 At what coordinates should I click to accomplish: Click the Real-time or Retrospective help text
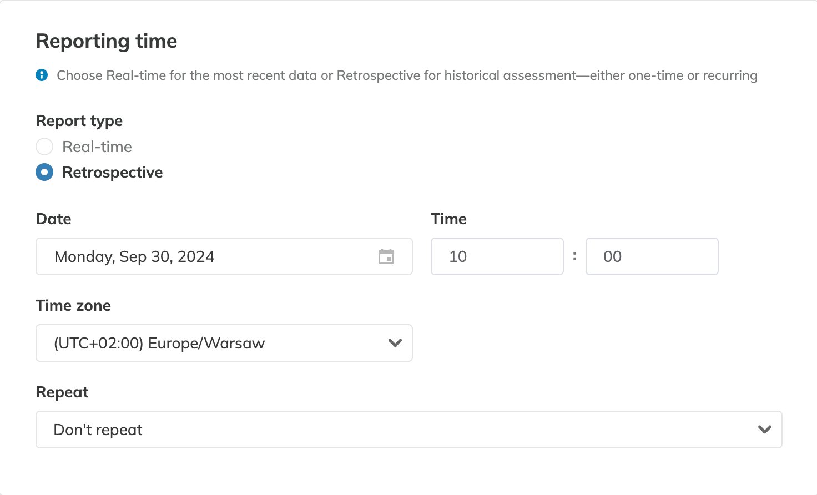407,75
